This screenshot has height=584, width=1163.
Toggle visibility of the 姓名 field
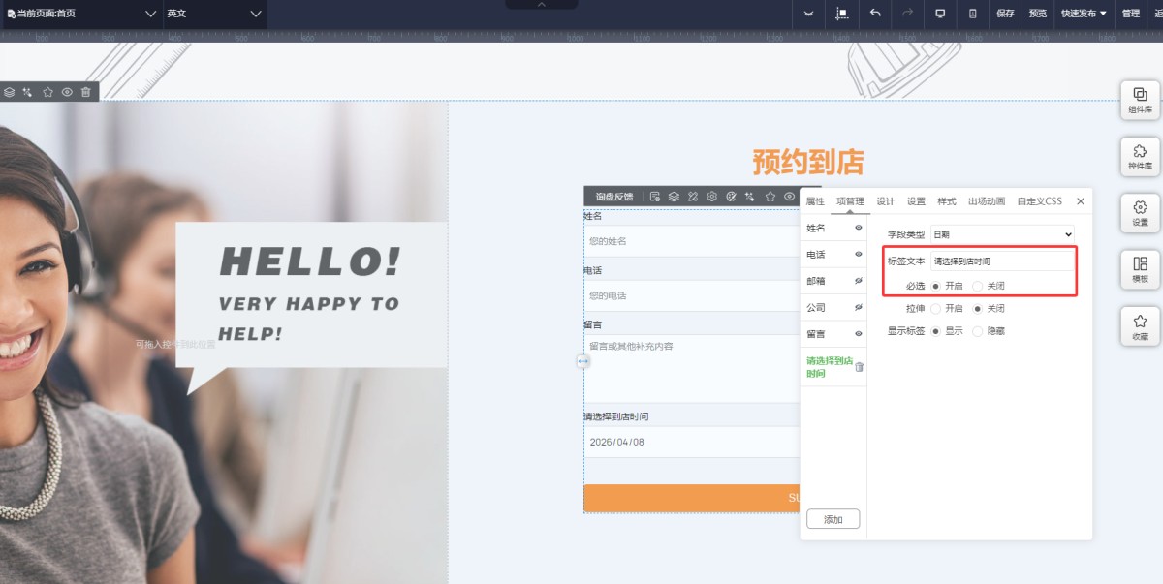click(859, 228)
